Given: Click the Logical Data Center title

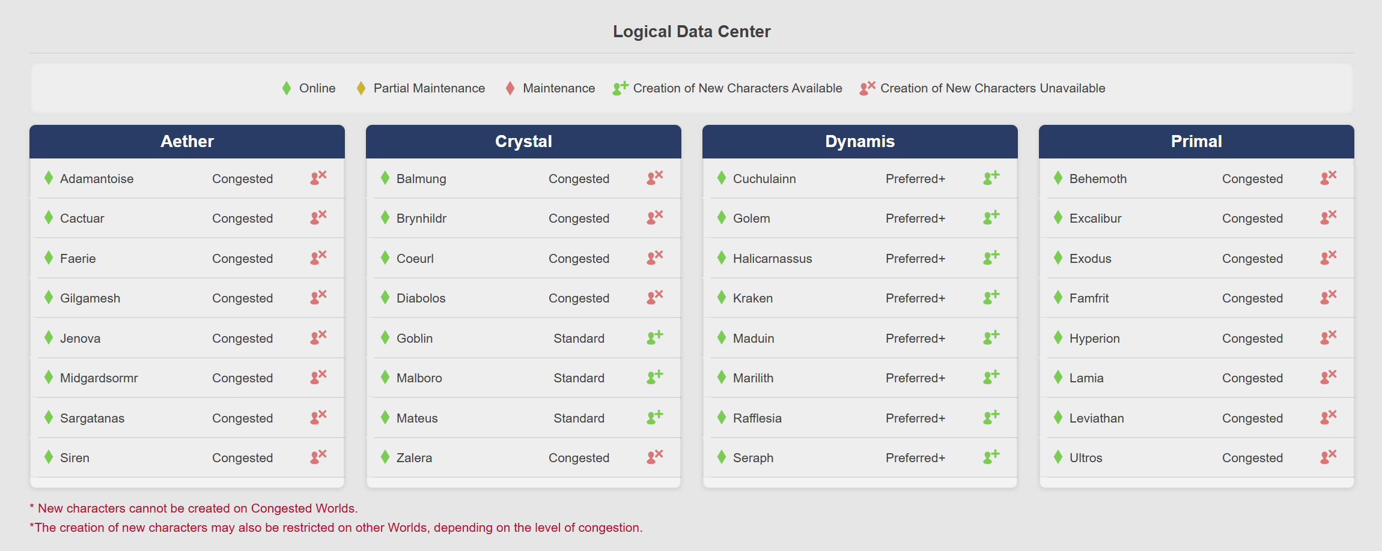Looking at the screenshot, I should (692, 32).
